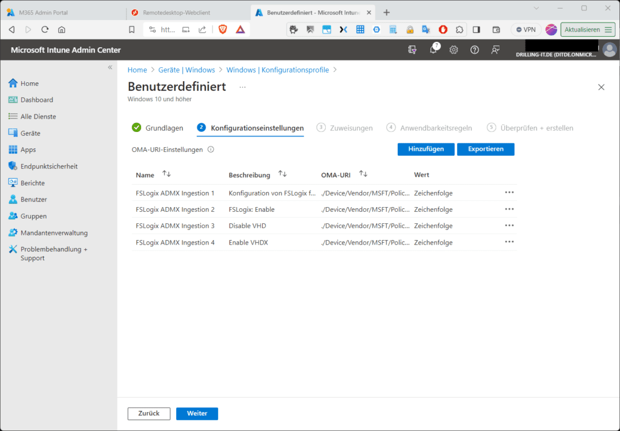Go to Anwendbarkeitsregeln step
620x431 pixels.
point(429,128)
